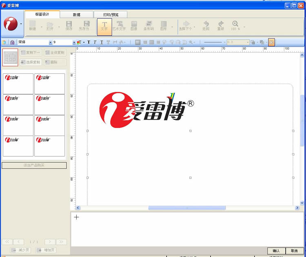306x257 pixels.
Task: Click the red application logo button
Action: click(11, 24)
